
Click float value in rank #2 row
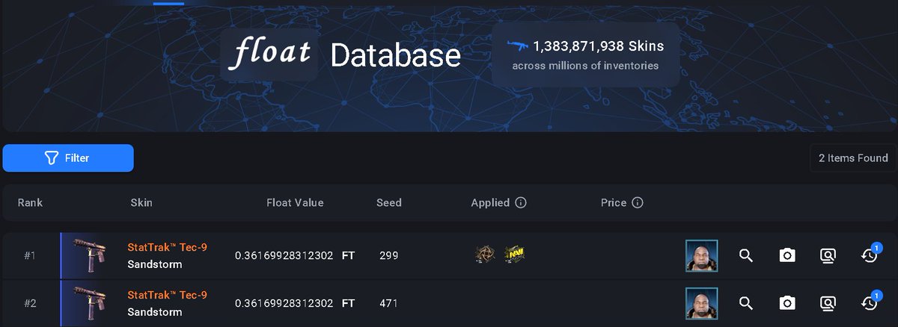point(284,303)
